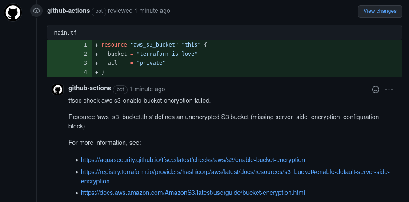This screenshot has height=202, width=409.
Task: Open the emoji reaction picker
Action: 376,89
